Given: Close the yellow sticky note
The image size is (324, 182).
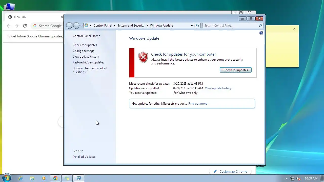Looking at the screenshot, I should point(294,29).
